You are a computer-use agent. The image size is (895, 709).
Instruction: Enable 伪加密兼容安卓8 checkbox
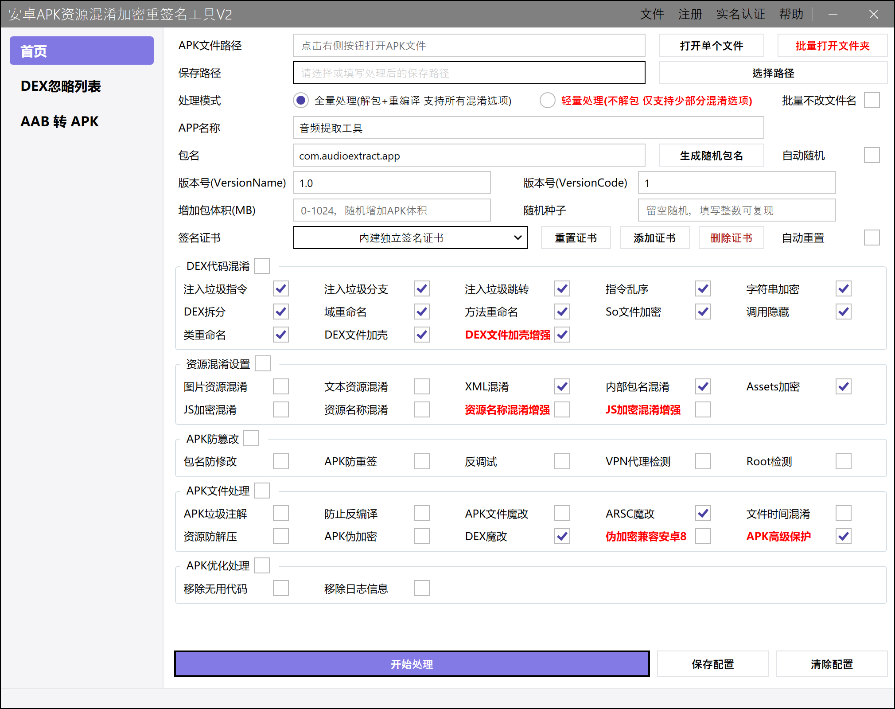click(703, 536)
